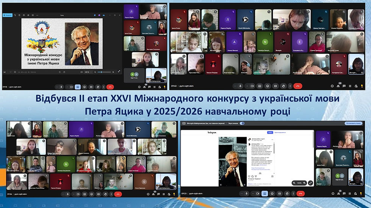
Task: Zoom out with the photo viewer's minus magnifier
Action: (95, 72)
